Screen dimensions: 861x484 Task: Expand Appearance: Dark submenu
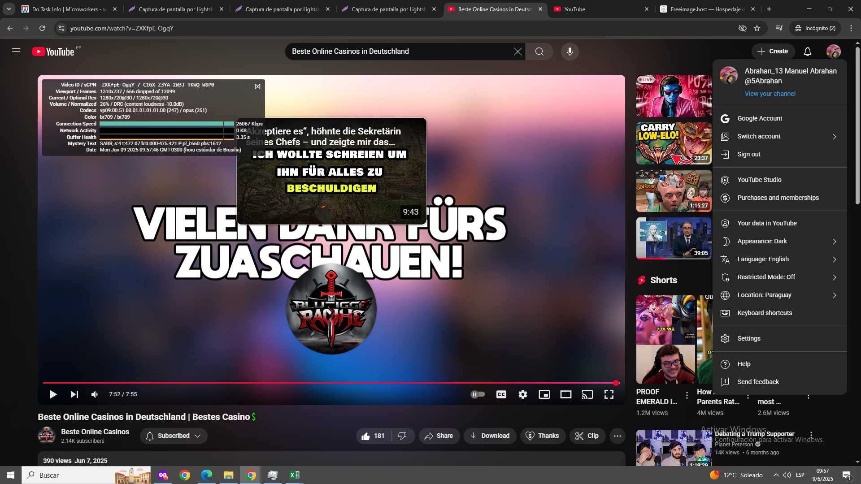(x=779, y=241)
